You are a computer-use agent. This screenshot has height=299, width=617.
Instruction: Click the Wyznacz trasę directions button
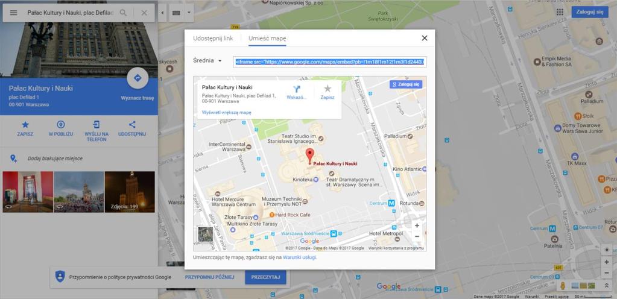[x=138, y=78]
